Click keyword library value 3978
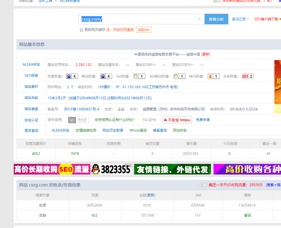281x228 pixels. (x=75, y=154)
